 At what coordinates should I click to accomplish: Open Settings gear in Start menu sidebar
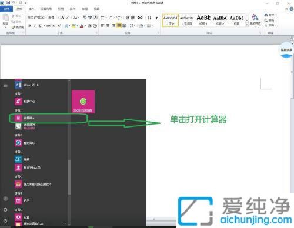pyautogui.click(x=5, y=210)
